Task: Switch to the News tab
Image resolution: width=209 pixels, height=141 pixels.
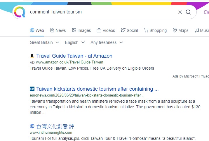Action: point(58,30)
